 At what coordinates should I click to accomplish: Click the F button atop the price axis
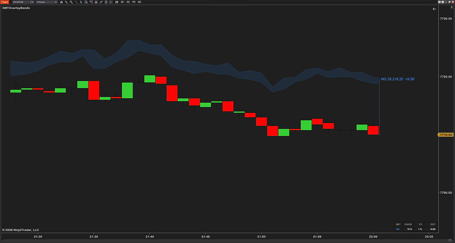pos(452,8)
